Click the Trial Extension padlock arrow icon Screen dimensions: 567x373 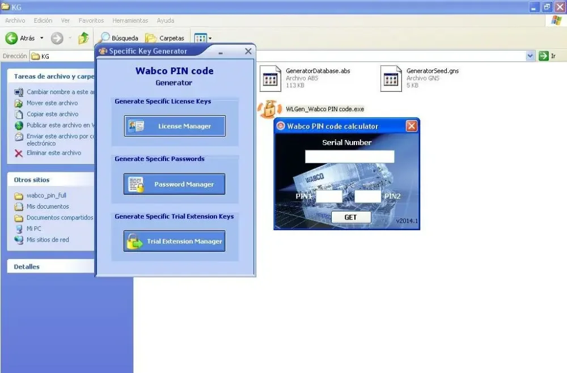pyautogui.click(x=134, y=241)
